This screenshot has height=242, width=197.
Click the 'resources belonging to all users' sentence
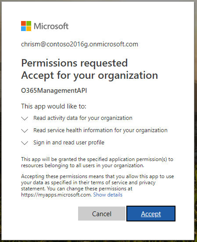[82, 165]
